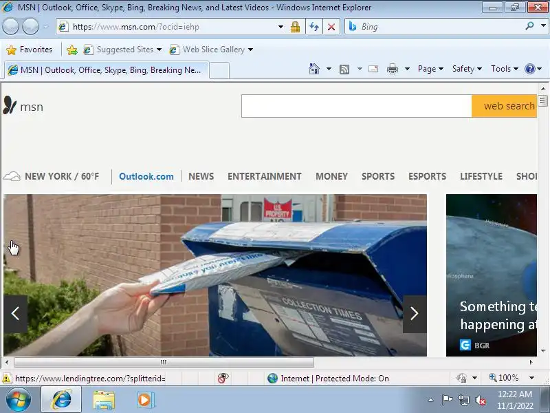The width and height of the screenshot is (550, 413).
Task: Click the Read Mail icon
Action: [373, 69]
